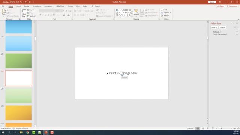Click the Hide All button
The image size is (240, 135).
point(222,27)
